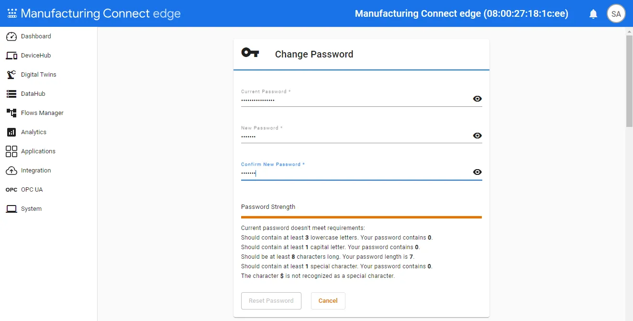
Task: Click the 8 characters long requirement line
Action: (328, 257)
